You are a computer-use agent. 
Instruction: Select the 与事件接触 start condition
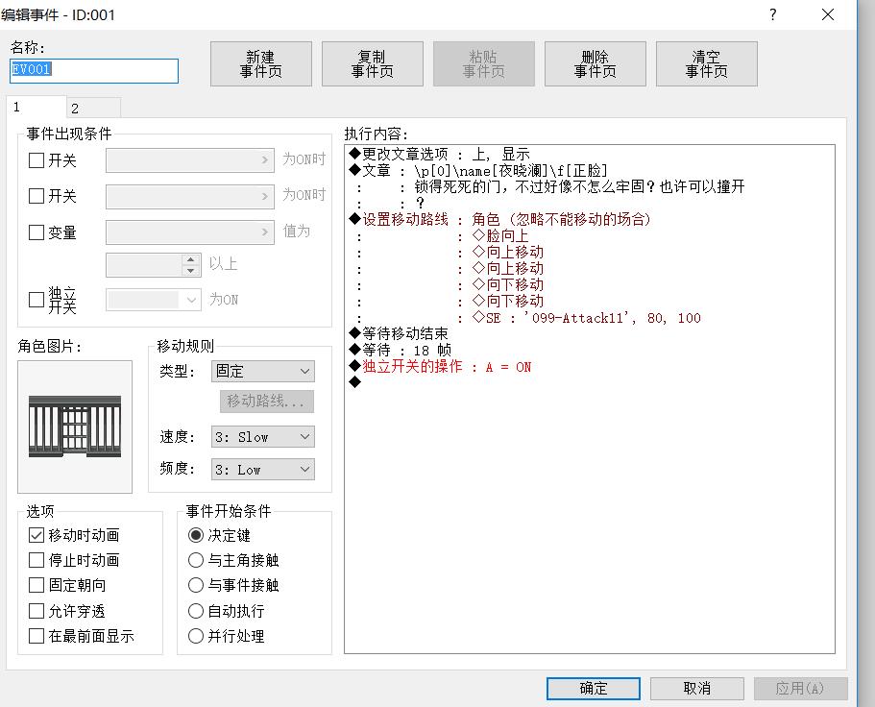click(196, 585)
